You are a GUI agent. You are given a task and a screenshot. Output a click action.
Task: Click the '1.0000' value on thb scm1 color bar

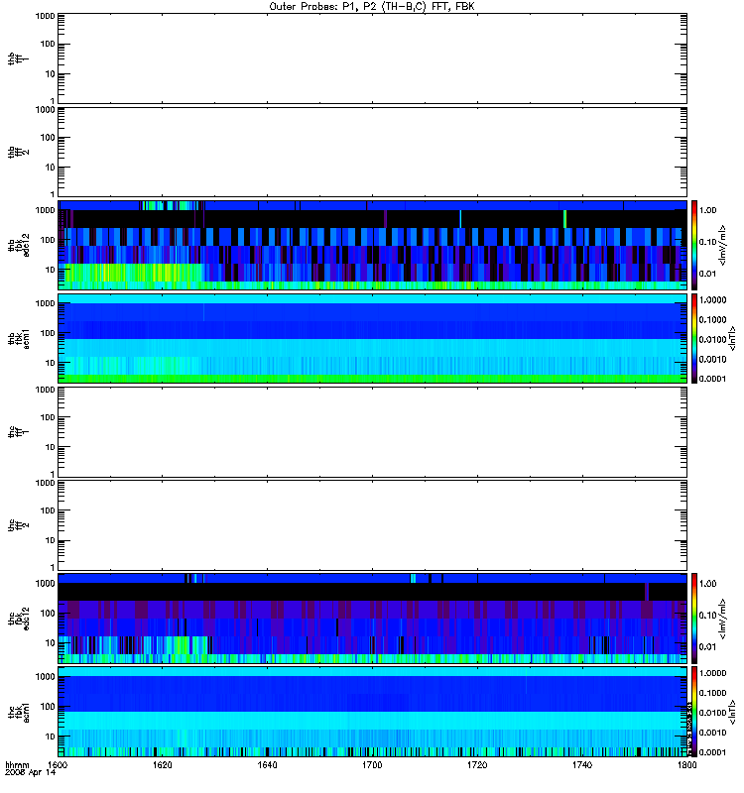[712, 300]
